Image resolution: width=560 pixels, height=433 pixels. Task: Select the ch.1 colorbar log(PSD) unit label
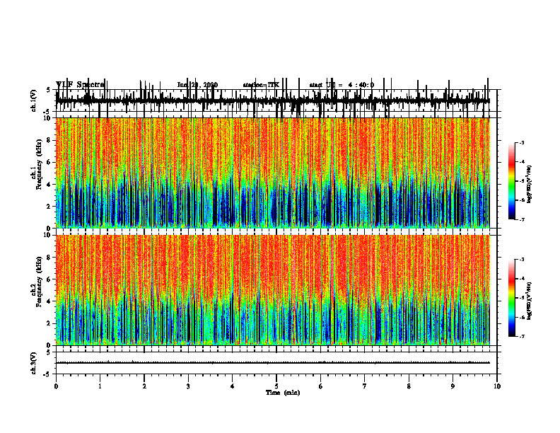tap(530, 184)
